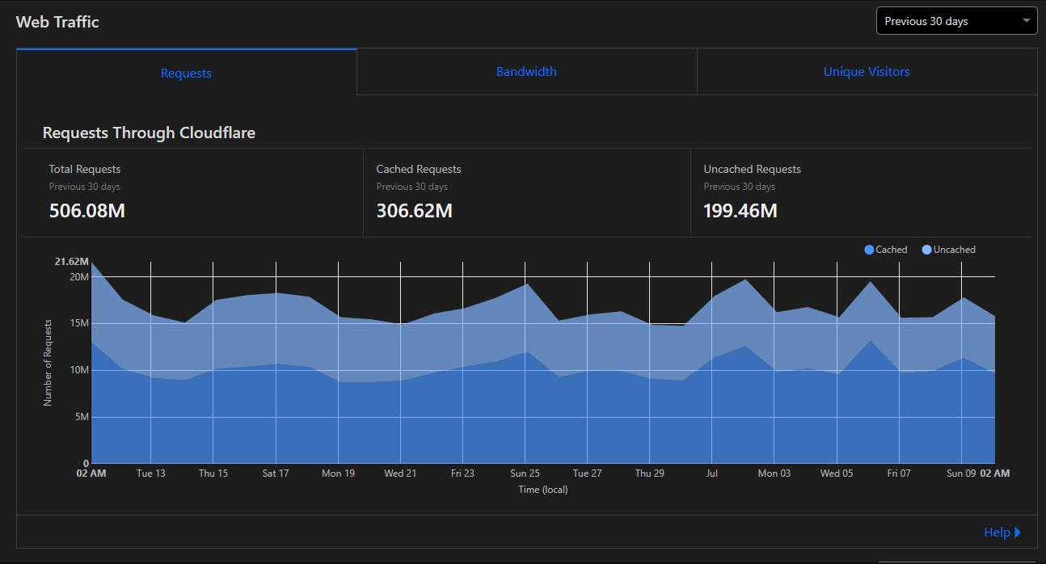Screen dimensions: 1046x564
Task: Select the Unique Visitors tab
Action: pyautogui.click(x=867, y=72)
